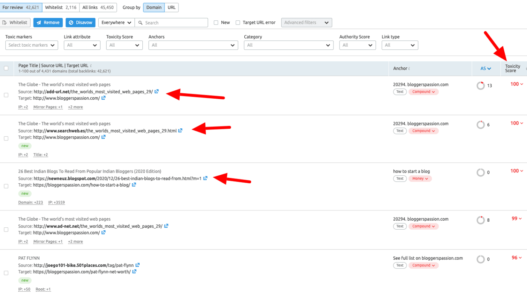The image size is (527, 297).
Task: Select all rows with header checkbox
Action: coord(6,68)
